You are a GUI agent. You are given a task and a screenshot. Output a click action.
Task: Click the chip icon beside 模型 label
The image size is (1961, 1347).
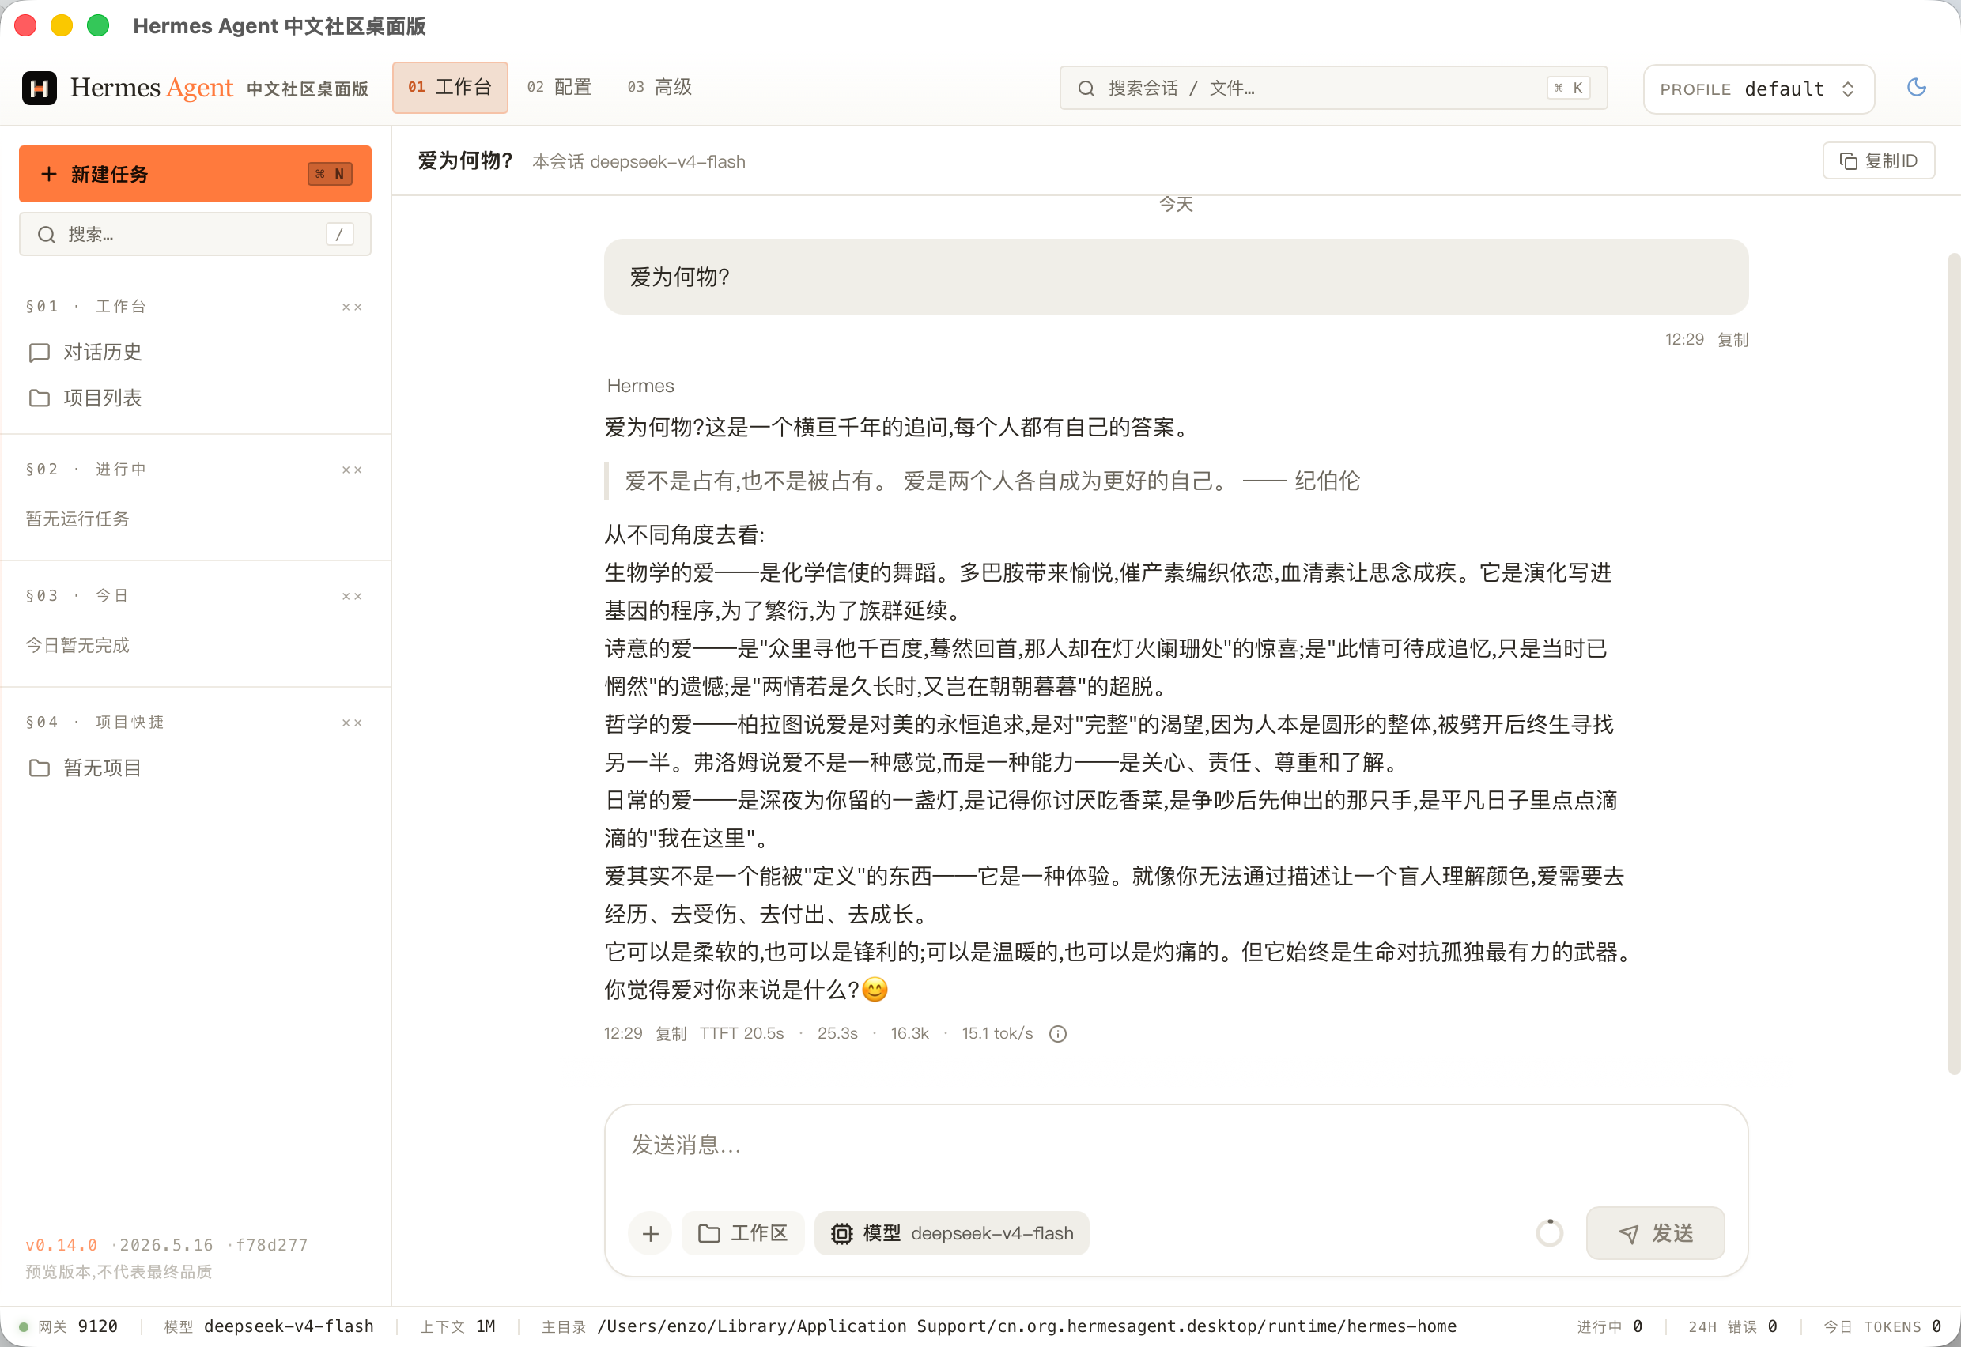coord(841,1233)
